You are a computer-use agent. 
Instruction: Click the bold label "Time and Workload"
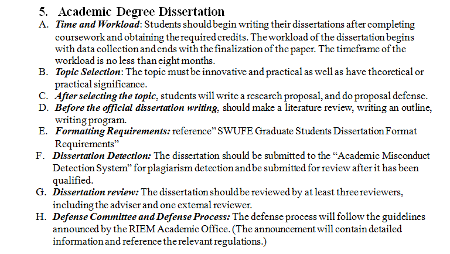tap(97, 25)
